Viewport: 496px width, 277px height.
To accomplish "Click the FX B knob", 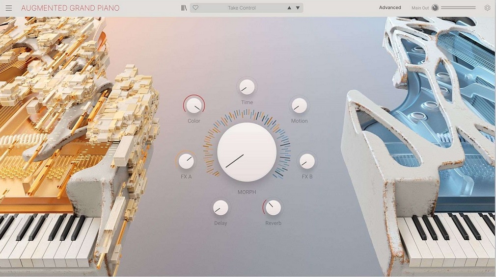I will click(x=307, y=161).
